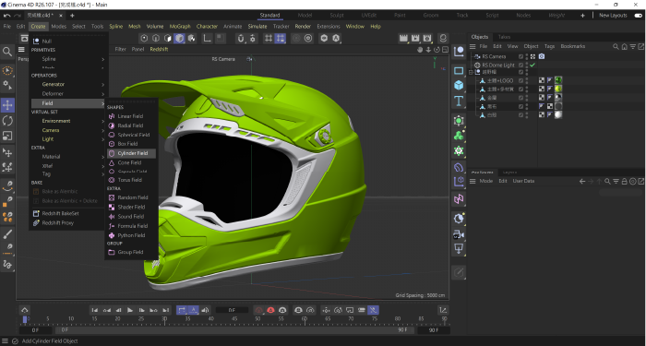The height and width of the screenshot is (346, 646).
Task: Click the red Record Active Objects button
Action: point(270,310)
